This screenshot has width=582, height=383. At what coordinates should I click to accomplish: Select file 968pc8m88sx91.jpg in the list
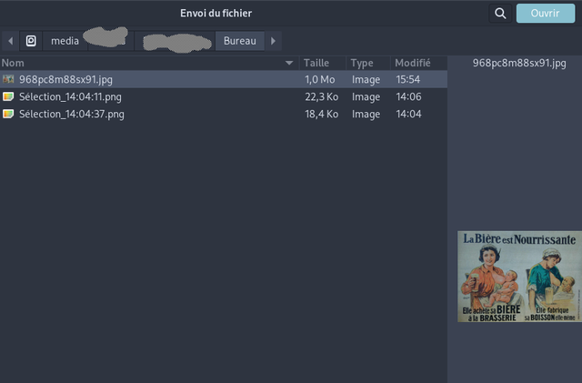(224, 79)
